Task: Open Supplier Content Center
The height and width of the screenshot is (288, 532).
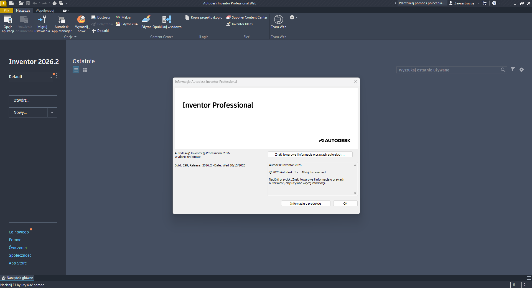Action: click(247, 17)
